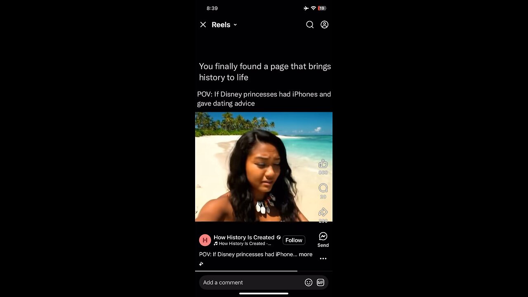The image size is (528, 297).
Task: Tap the search magnifier icon
Action: [x=310, y=25]
